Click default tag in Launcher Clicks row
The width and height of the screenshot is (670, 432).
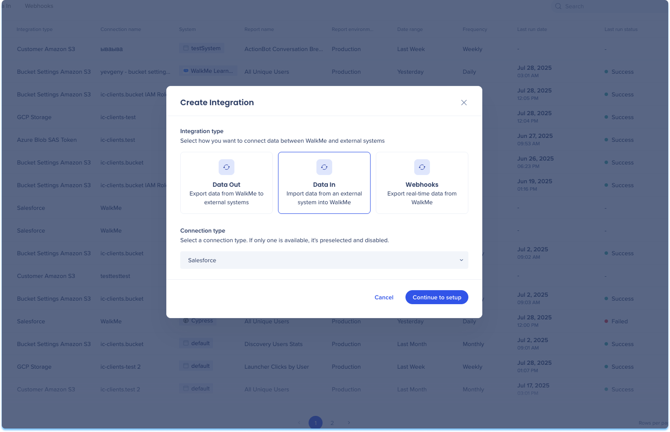click(x=196, y=366)
